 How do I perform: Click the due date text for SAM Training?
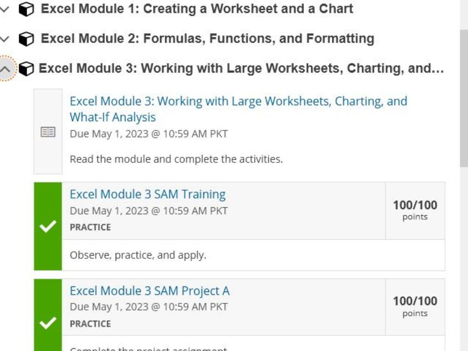149,211
